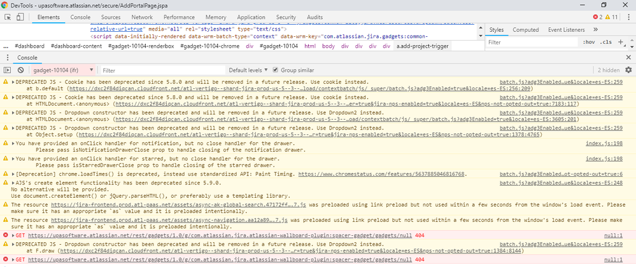Select #dashboard-content breadcrumb

76,46
